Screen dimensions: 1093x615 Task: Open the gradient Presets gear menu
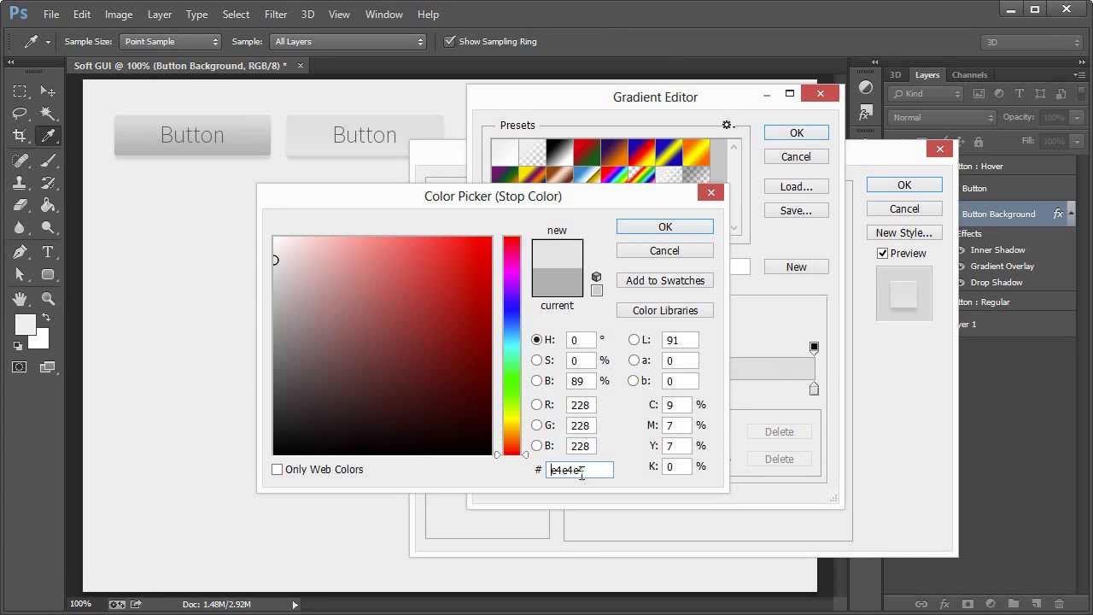click(x=728, y=126)
